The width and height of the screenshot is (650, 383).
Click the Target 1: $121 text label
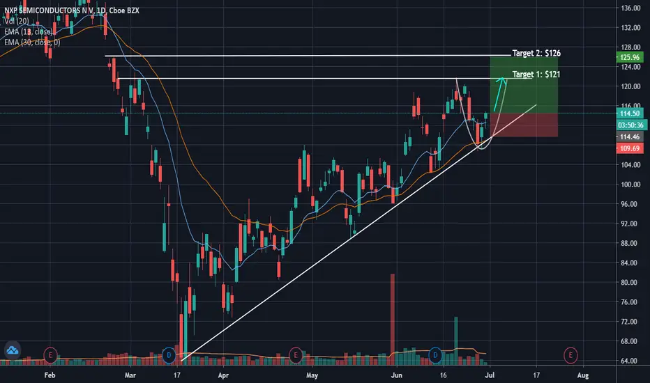[x=536, y=74]
